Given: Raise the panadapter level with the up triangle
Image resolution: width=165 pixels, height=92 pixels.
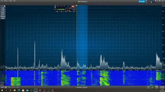Looking at the screenshot, I should tap(163, 6).
